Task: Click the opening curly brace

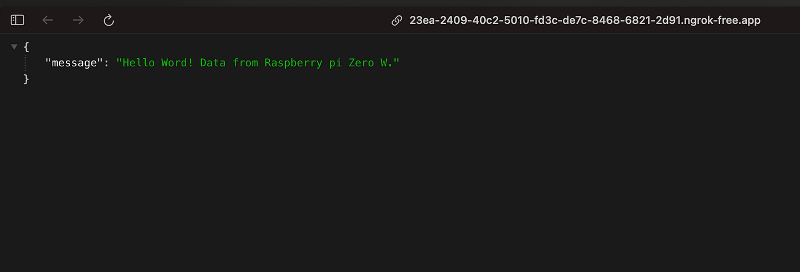Action: pyautogui.click(x=26, y=47)
